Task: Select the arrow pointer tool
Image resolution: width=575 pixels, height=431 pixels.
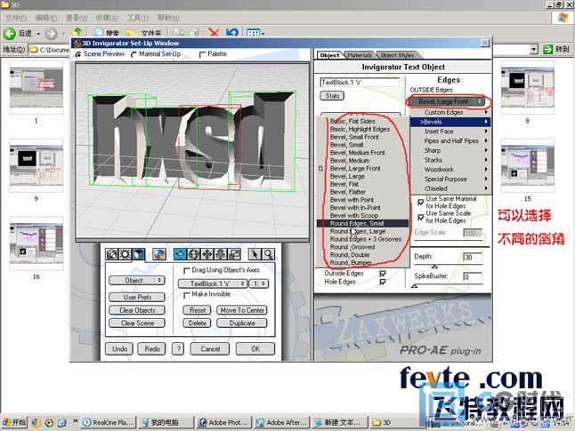Action: [255, 254]
